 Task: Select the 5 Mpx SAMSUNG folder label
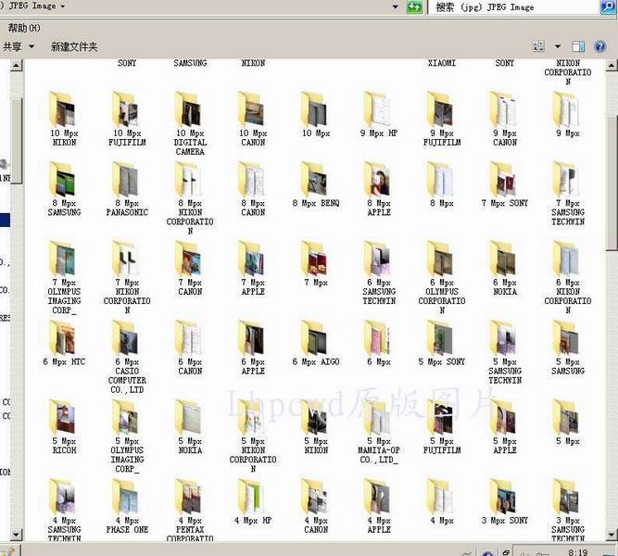click(568, 366)
